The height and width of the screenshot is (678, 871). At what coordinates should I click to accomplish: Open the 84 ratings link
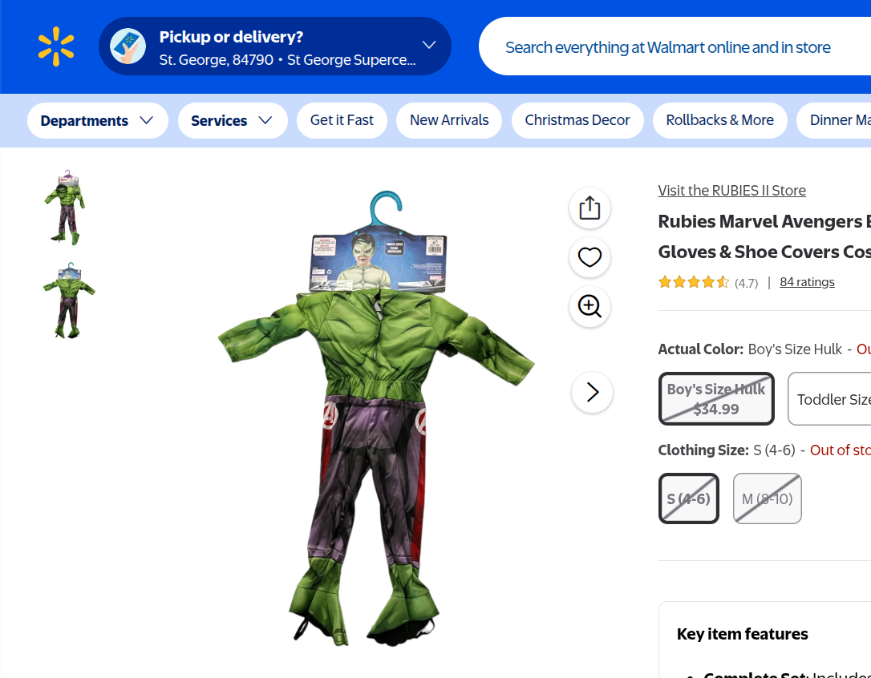[x=807, y=282]
